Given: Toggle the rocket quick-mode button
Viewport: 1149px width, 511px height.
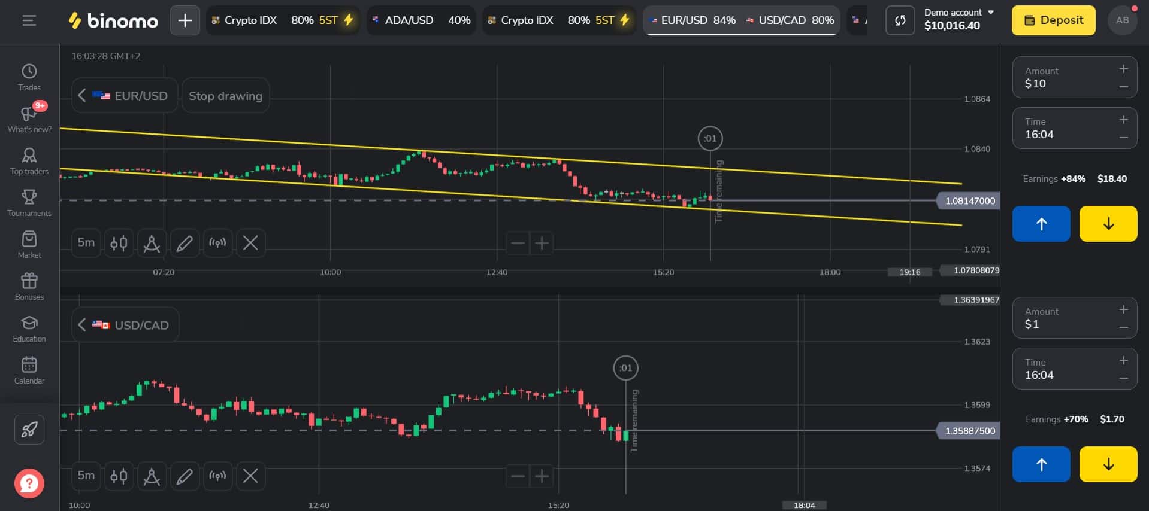Looking at the screenshot, I should coord(29,430).
